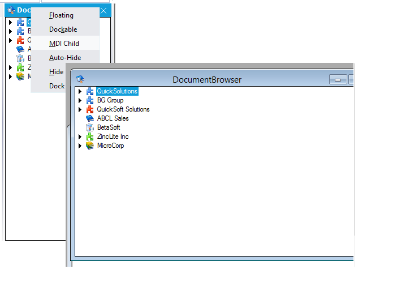Select MDI Child menu entry

point(65,44)
